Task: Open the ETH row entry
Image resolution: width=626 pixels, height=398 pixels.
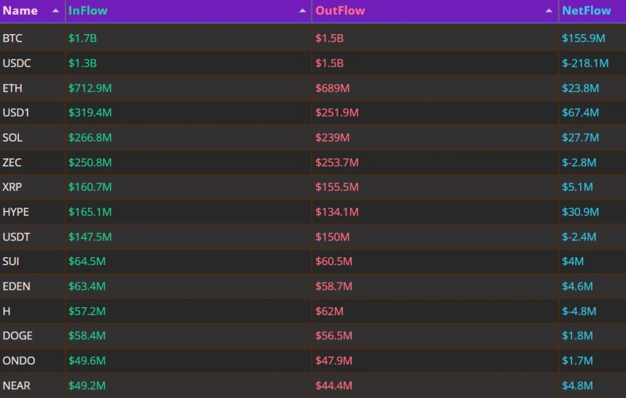Action: click(313, 88)
